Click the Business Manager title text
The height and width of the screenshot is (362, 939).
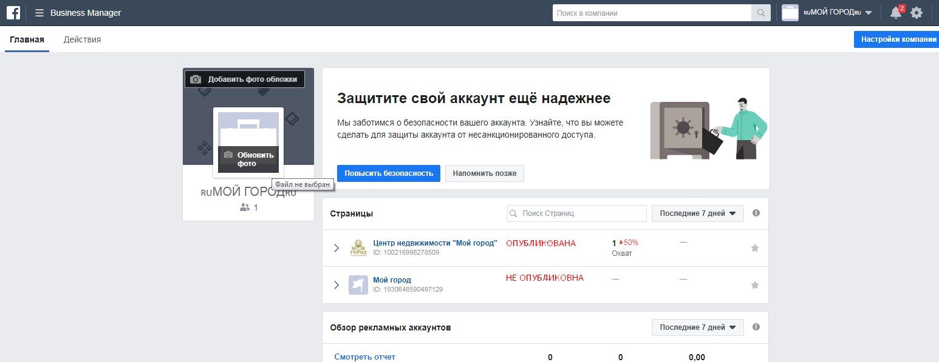click(86, 13)
